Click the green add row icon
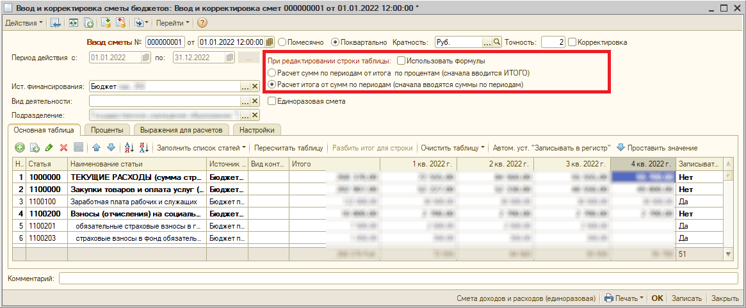Viewport: 746px width, 308px height. tap(19, 148)
